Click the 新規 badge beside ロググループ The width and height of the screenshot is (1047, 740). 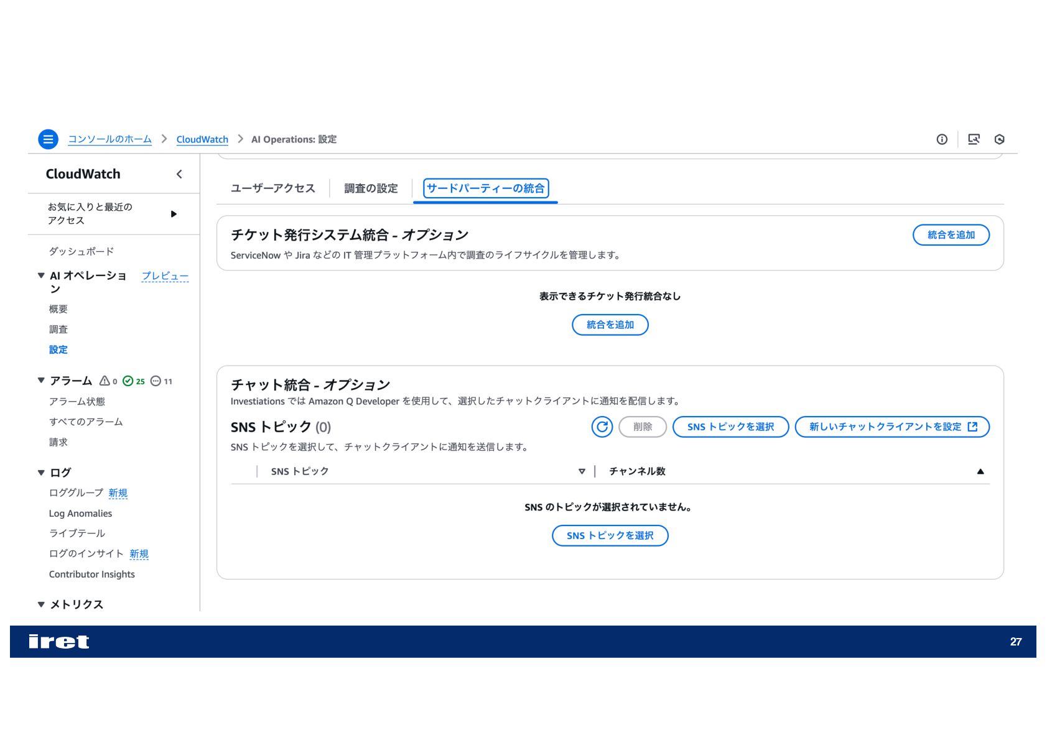[x=118, y=493]
